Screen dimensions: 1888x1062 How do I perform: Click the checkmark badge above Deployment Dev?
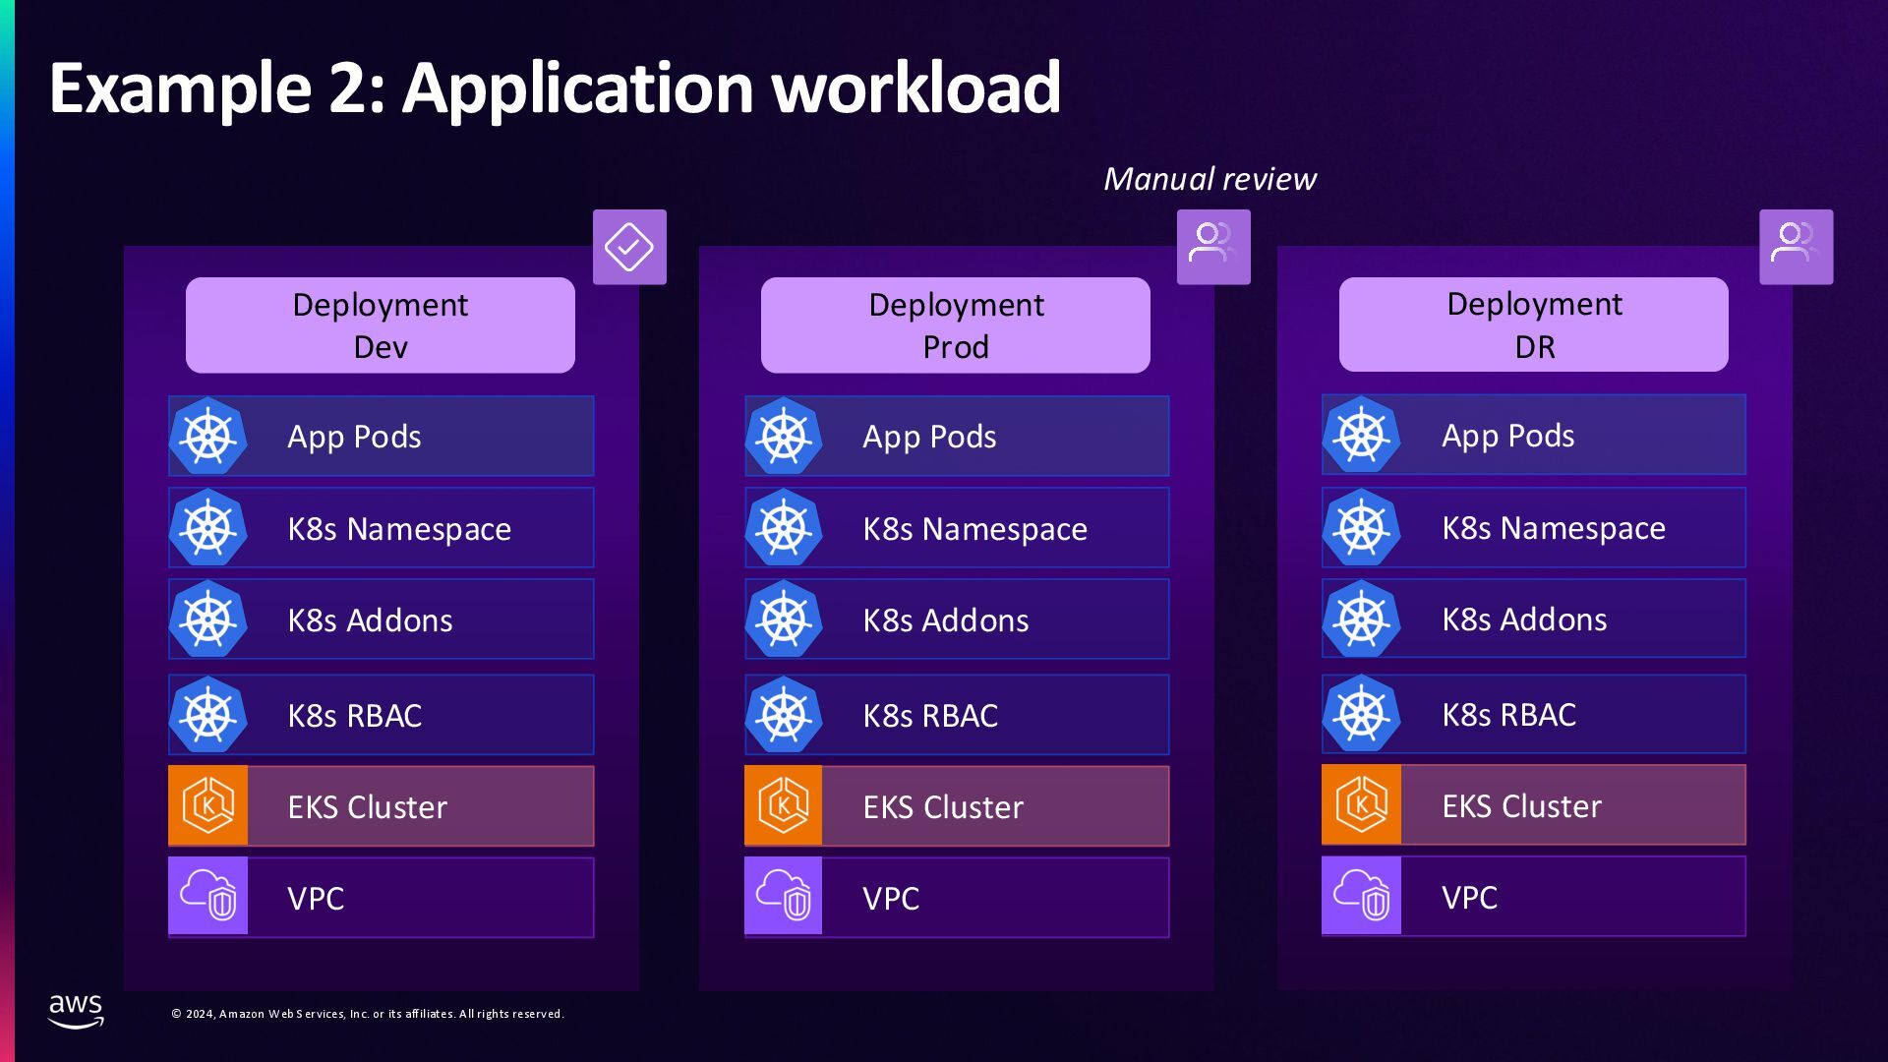pyautogui.click(x=629, y=247)
